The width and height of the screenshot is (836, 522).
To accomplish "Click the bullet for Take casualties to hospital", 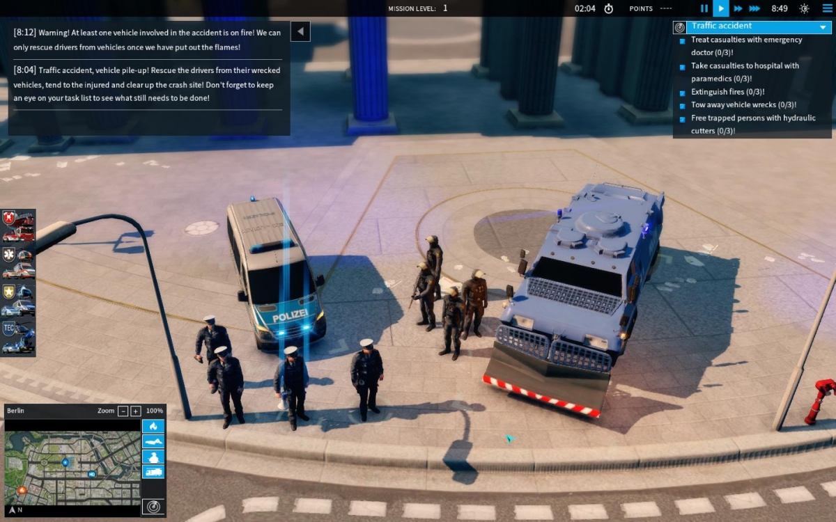I will [x=683, y=68].
